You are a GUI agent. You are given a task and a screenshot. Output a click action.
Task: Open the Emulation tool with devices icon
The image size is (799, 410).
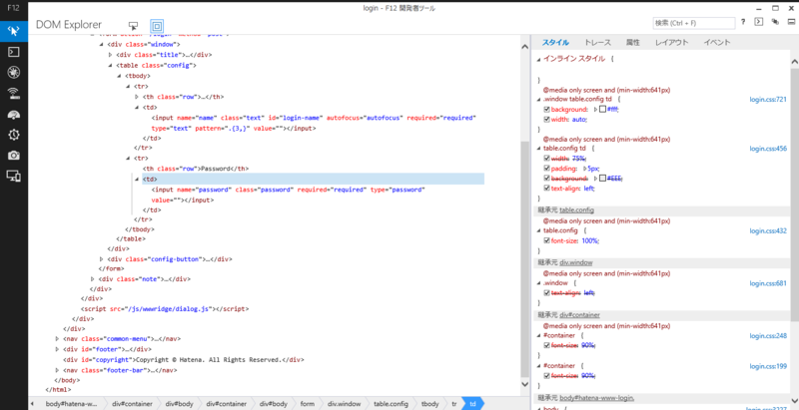pyautogui.click(x=14, y=176)
